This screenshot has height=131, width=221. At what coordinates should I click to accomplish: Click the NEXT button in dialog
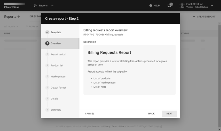(x=169, y=114)
